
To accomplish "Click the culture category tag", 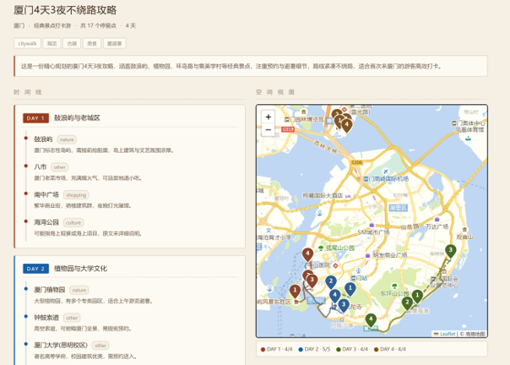I will 73,223.
